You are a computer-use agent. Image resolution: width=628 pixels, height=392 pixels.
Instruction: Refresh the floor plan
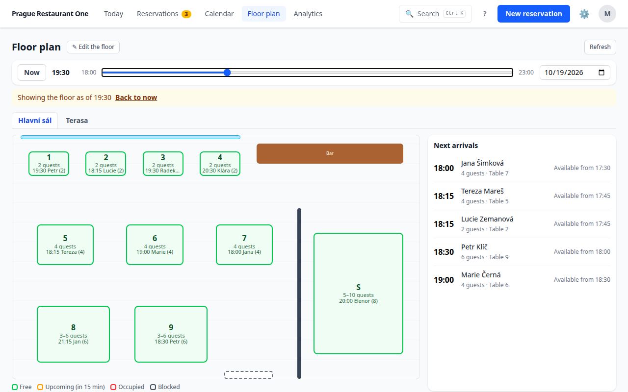(x=600, y=47)
